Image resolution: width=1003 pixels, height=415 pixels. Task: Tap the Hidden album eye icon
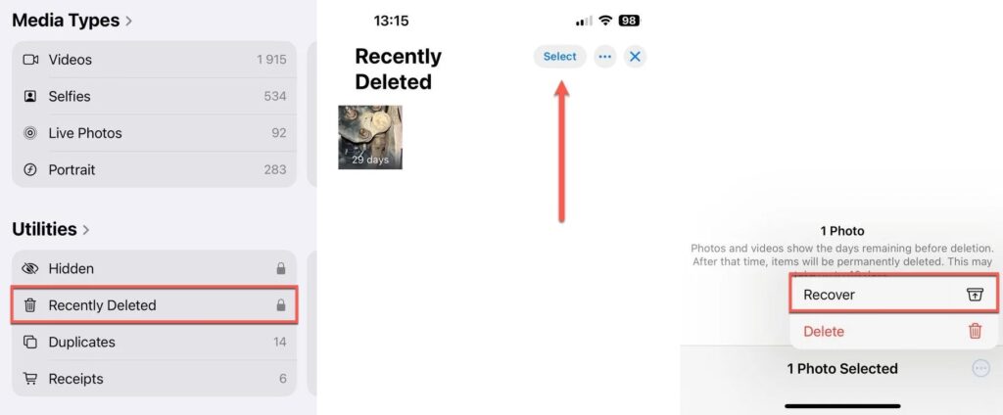coord(30,268)
